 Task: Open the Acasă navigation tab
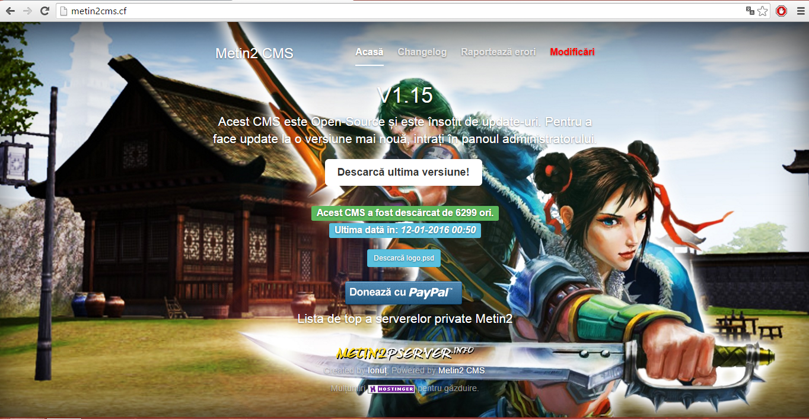370,52
